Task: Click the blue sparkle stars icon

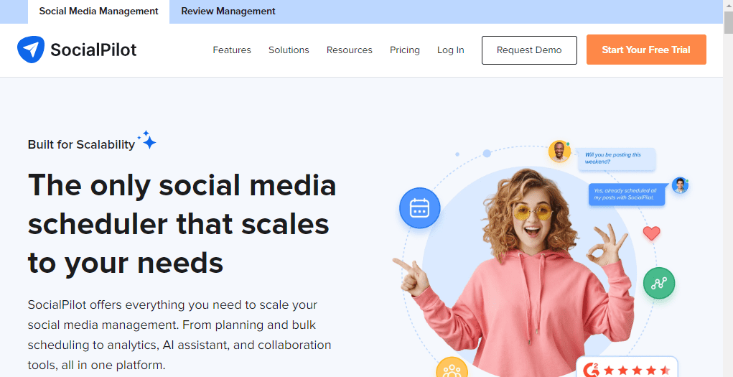Action: [147, 140]
